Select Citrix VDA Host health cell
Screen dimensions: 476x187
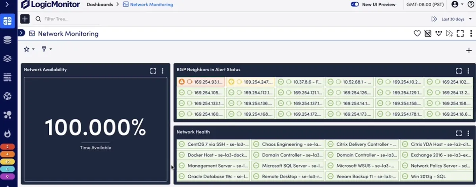436,144
